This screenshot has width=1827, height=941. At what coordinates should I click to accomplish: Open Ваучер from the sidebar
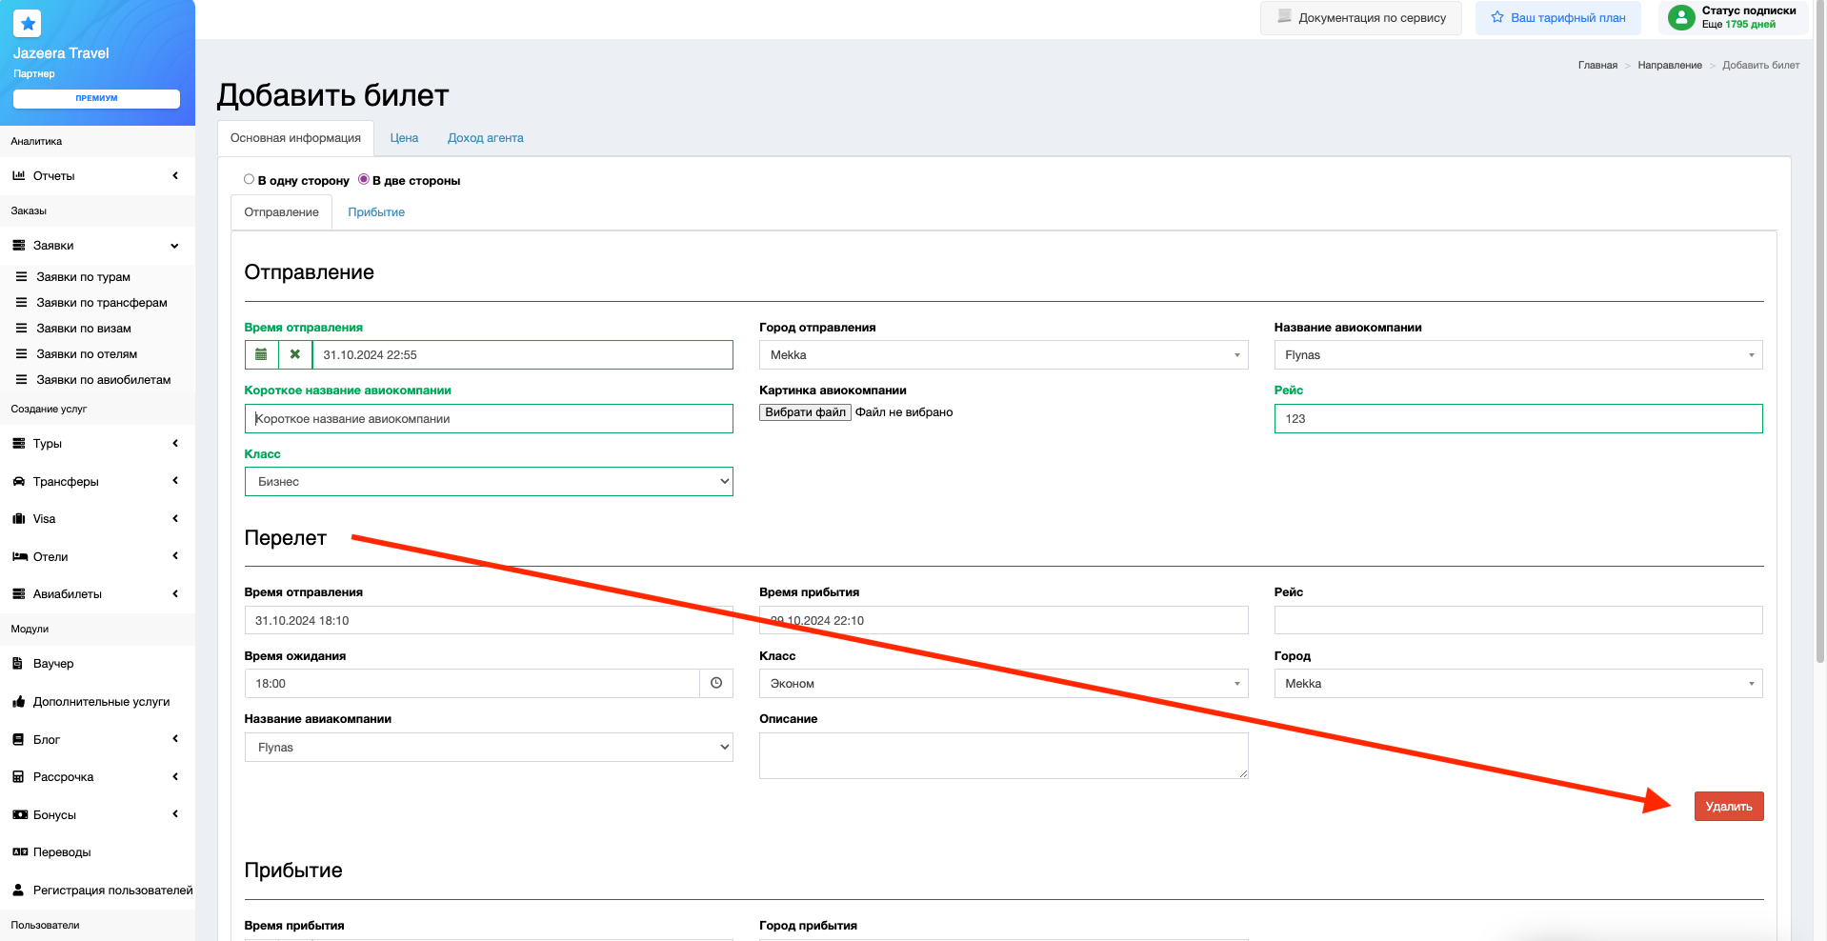(53, 664)
